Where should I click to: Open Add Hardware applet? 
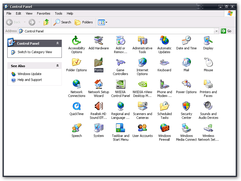98,41
